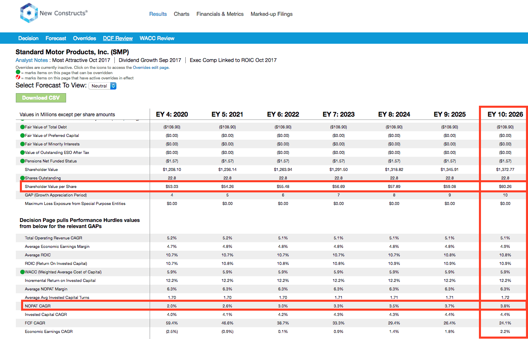Switch to the Forecast tab
Image resolution: width=528 pixels, height=339 pixels.
56,38
